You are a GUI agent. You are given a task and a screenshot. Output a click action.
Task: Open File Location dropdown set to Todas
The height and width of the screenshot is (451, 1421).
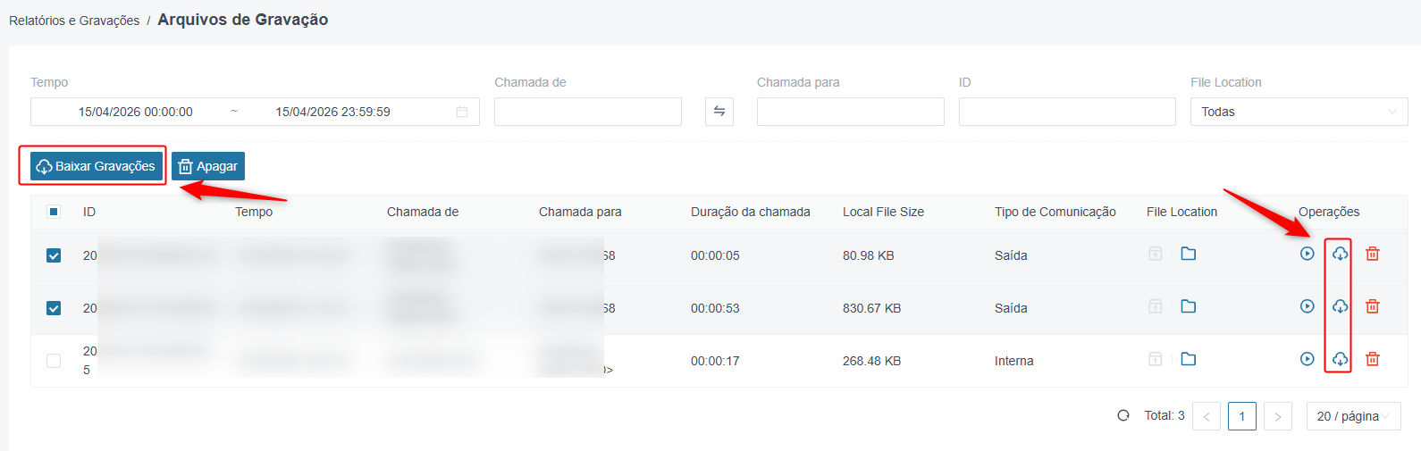1299,112
